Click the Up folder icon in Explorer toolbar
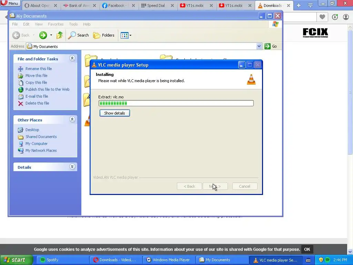 tap(60, 35)
